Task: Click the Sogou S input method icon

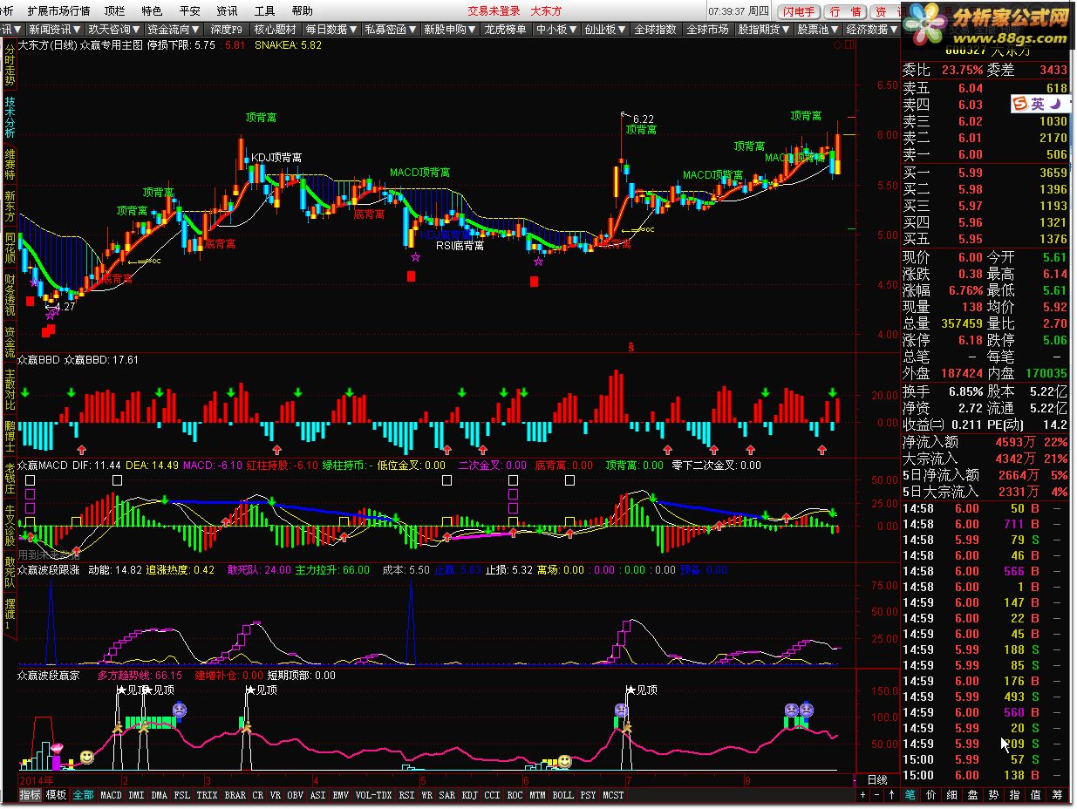Action: [x=1020, y=104]
